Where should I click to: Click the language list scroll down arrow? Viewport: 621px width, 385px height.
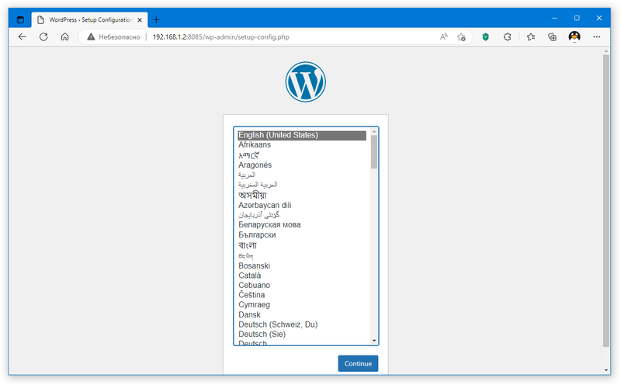tap(374, 341)
